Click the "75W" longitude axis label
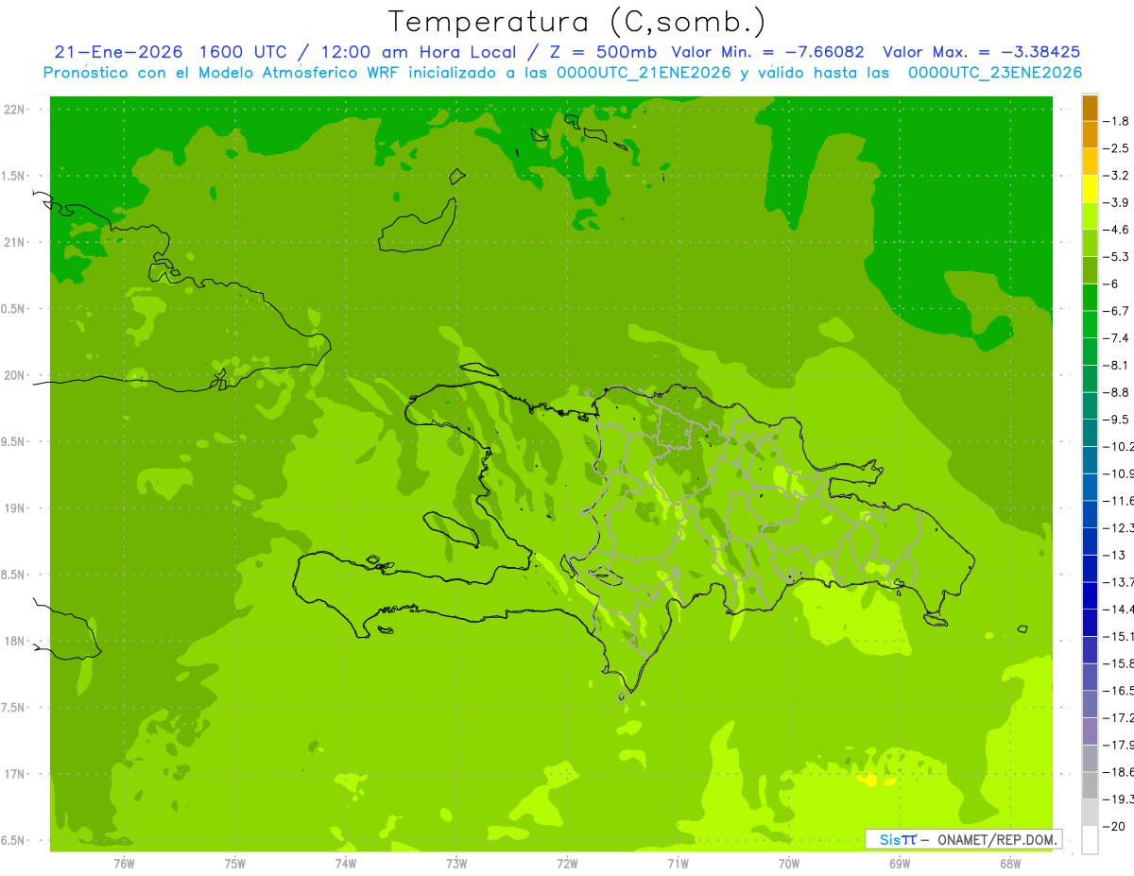 coord(235,863)
